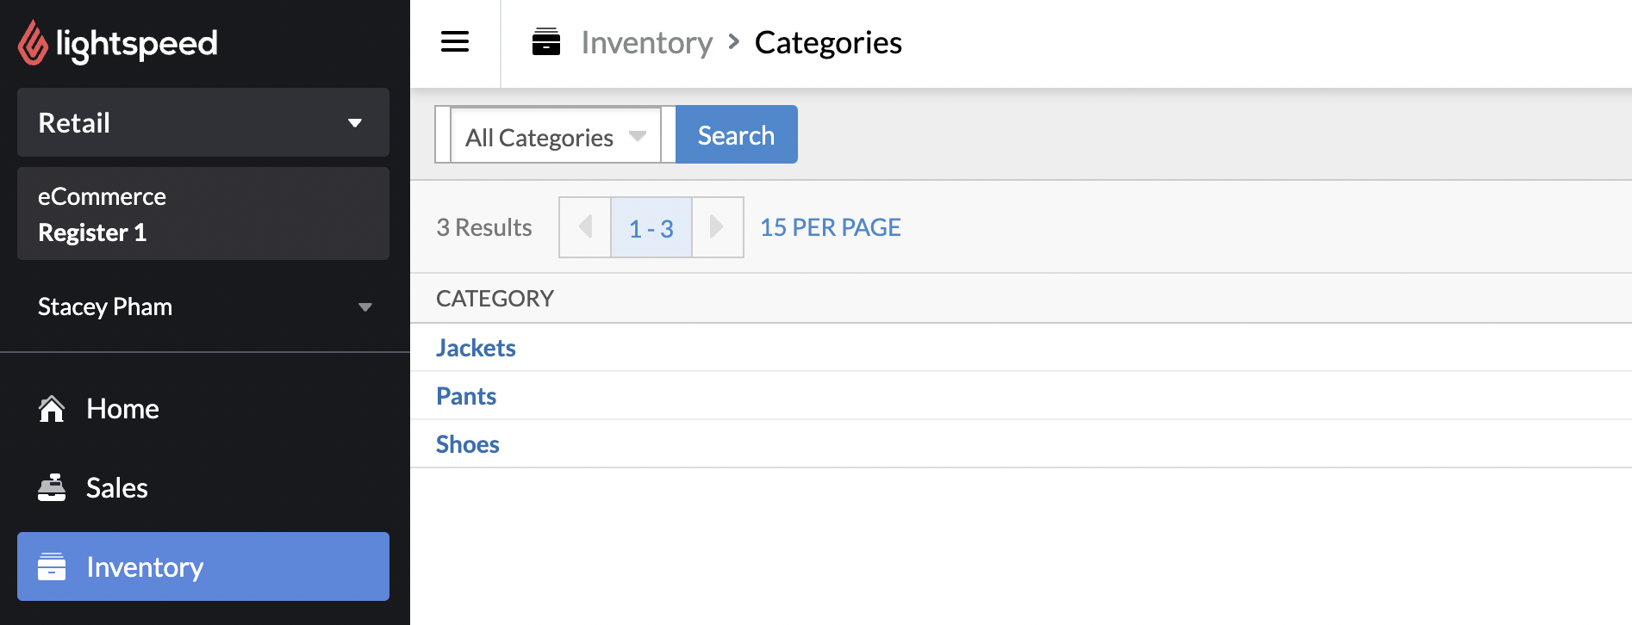1632x625 pixels.
Task: Click the Inventory breadcrumb box icon
Action: click(546, 42)
